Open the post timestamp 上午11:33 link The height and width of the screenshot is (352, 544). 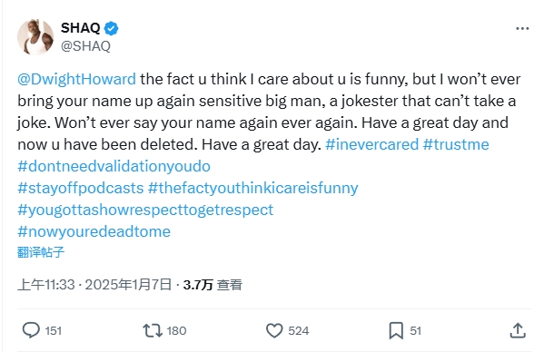point(46,285)
